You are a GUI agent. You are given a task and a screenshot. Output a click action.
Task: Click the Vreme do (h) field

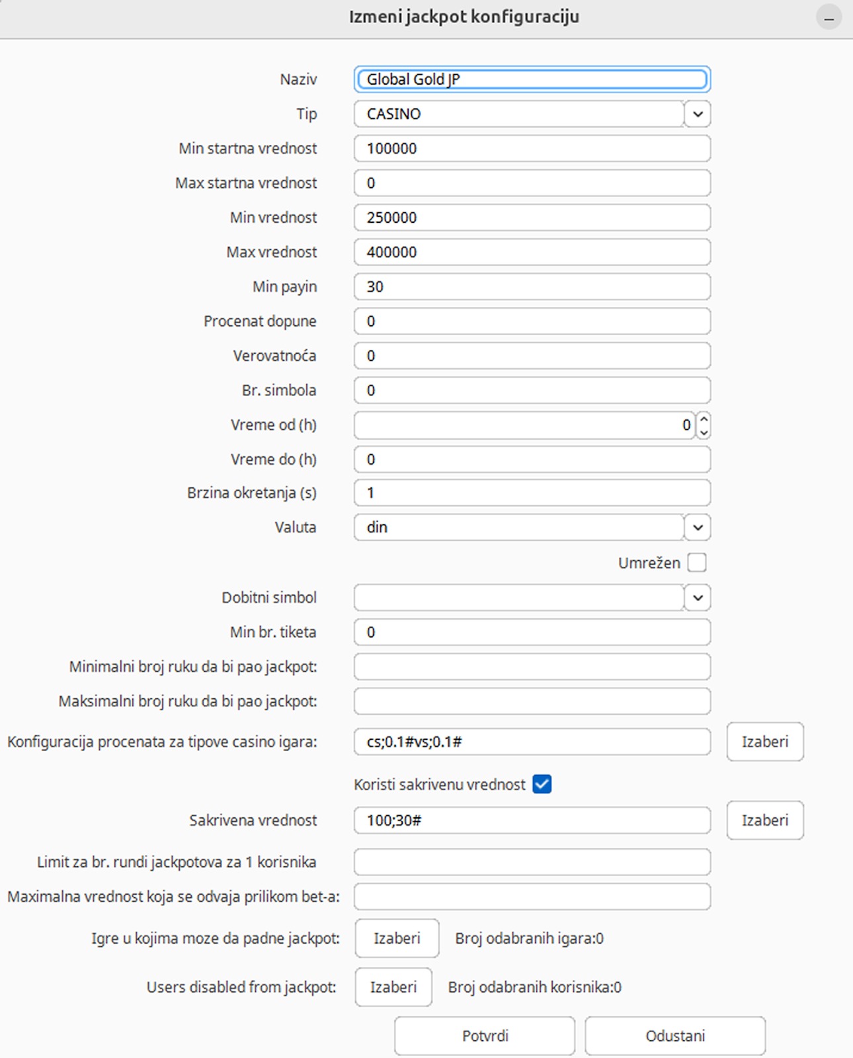(x=532, y=459)
